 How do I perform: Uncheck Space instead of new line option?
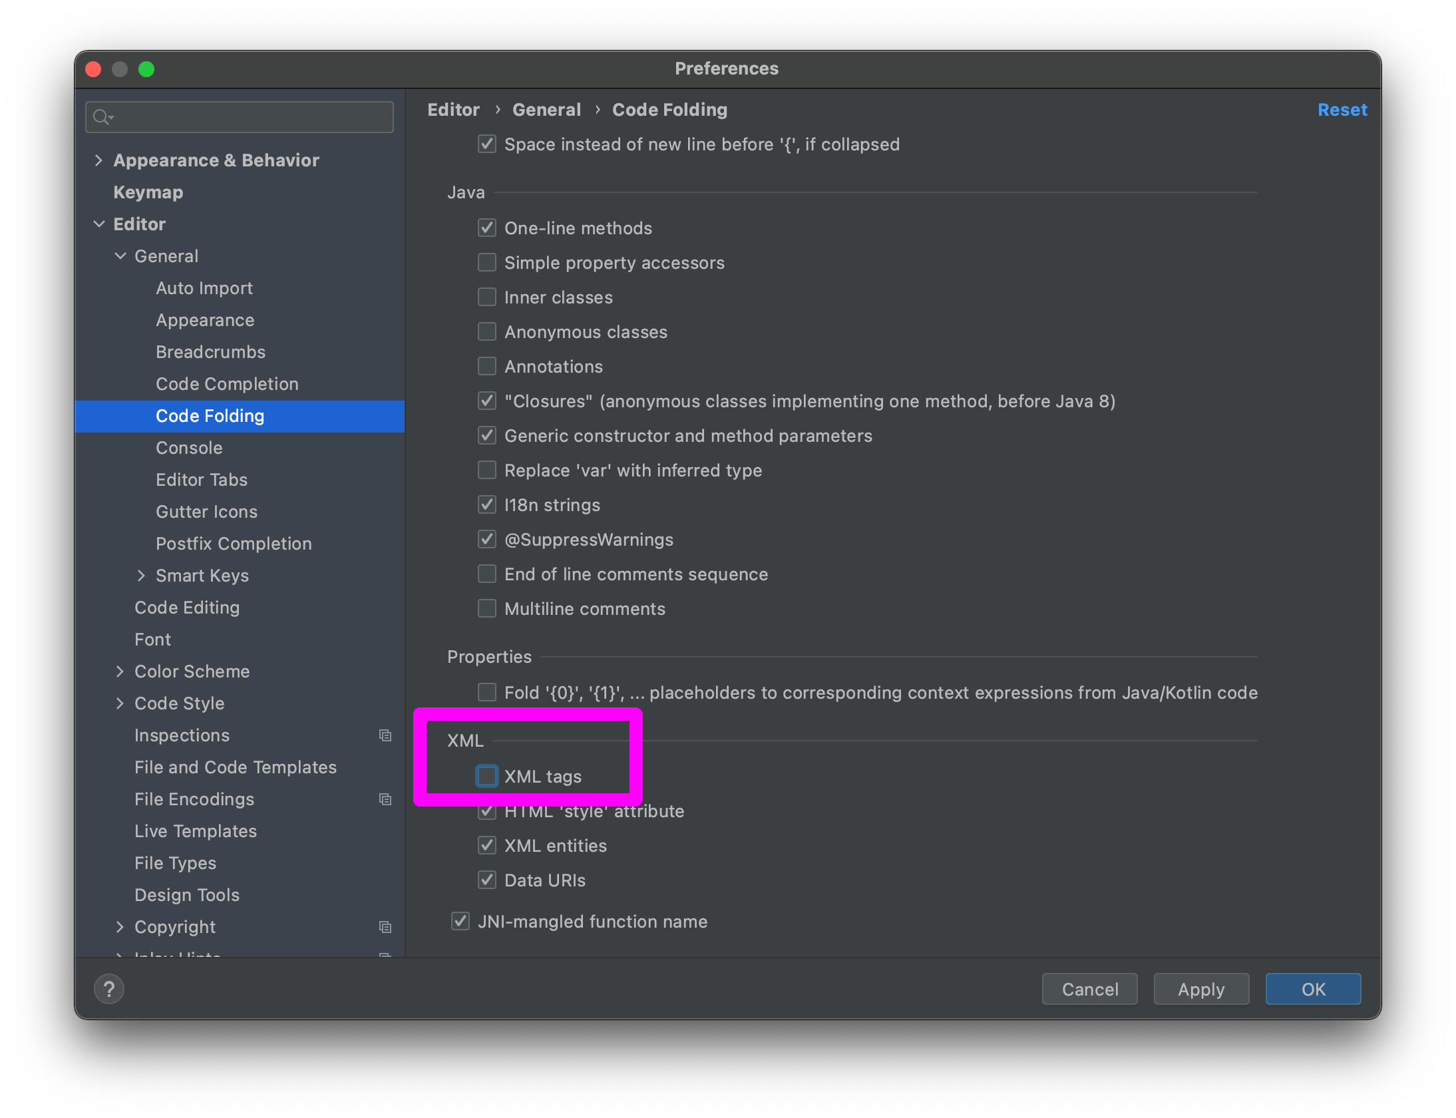487,144
